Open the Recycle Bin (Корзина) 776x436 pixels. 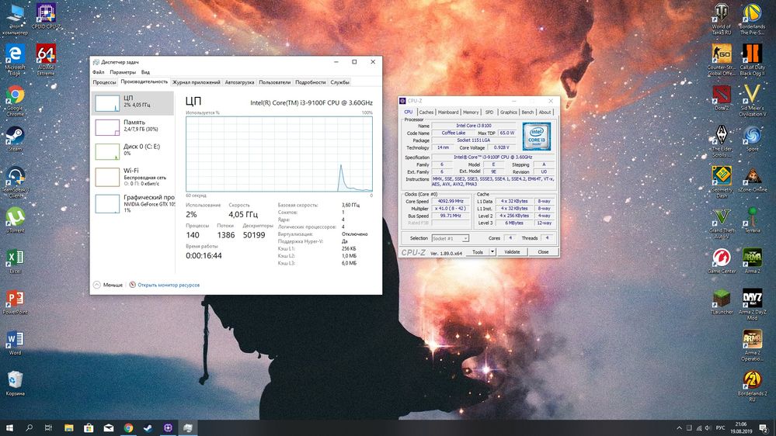pyautogui.click(x=15, y=383)
